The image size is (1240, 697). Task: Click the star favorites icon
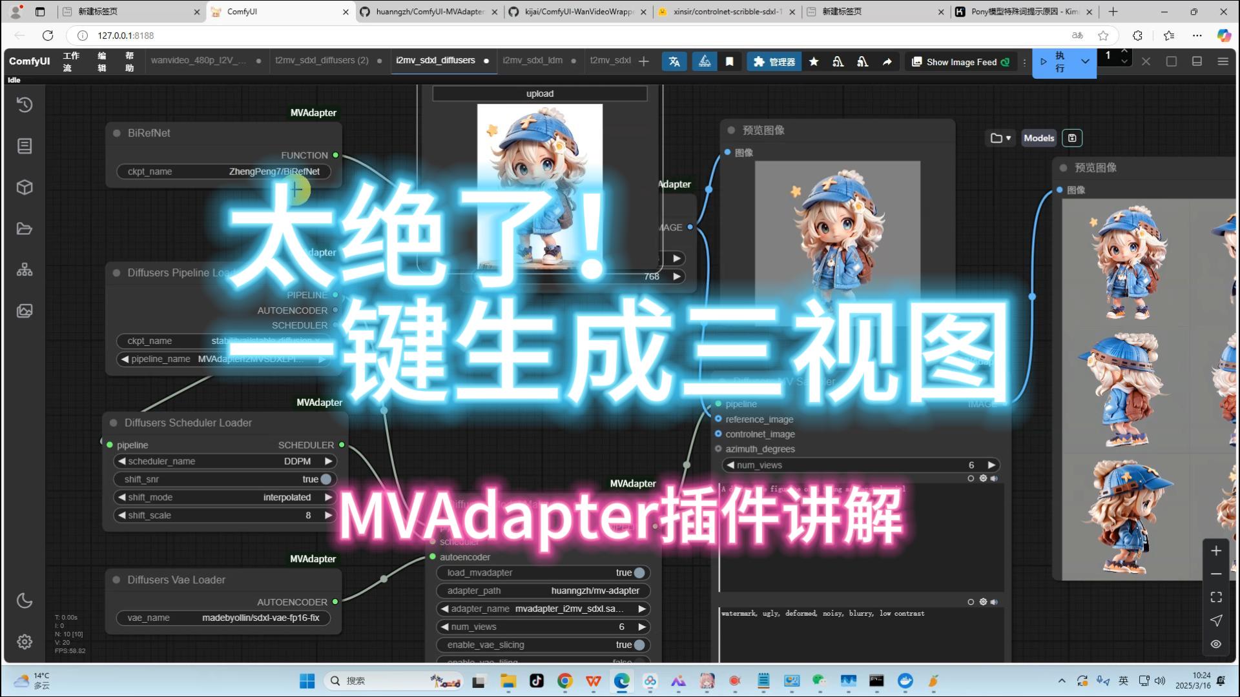pos(814,61)
